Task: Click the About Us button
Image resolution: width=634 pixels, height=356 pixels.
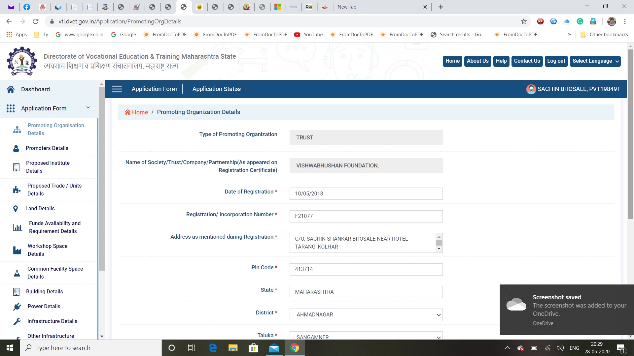Action: point(477,61)
